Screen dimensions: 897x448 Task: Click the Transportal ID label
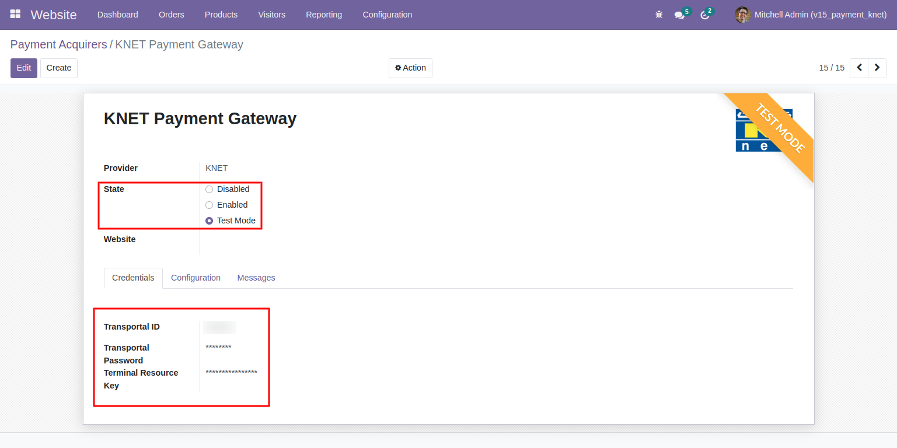click(x=132, y=327)
